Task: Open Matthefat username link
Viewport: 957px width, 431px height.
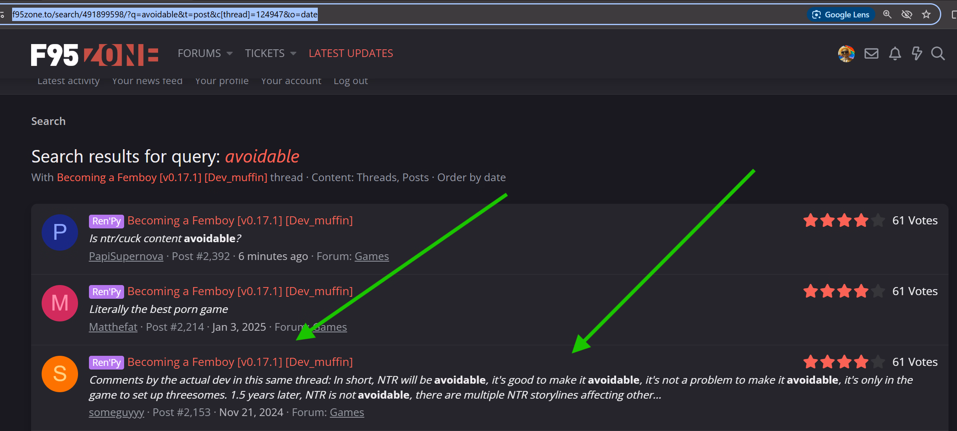Action: pyautogui.click(x=113, y=327)
